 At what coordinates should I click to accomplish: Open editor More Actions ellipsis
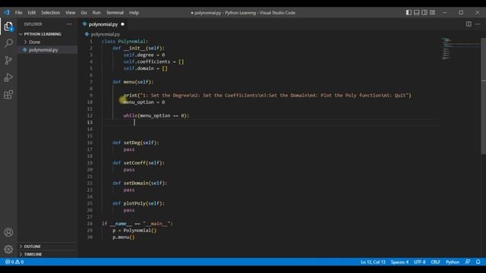point(478,24)
